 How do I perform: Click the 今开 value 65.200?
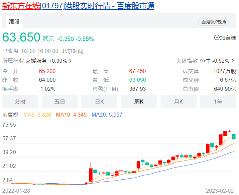(47, 71)
